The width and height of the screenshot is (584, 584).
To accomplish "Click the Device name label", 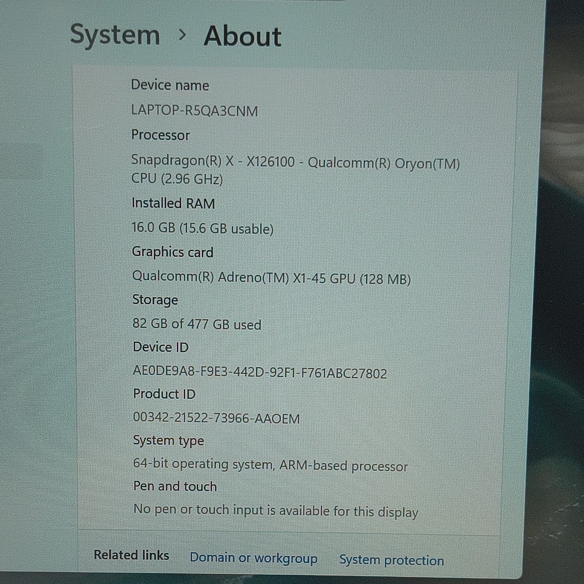I will coord(170,85).
